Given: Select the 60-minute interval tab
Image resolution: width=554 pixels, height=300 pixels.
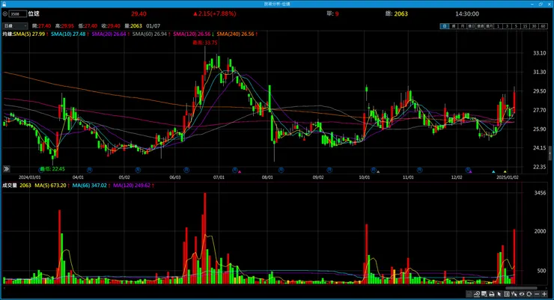Looking at the screenshot, I should point(544,26).
